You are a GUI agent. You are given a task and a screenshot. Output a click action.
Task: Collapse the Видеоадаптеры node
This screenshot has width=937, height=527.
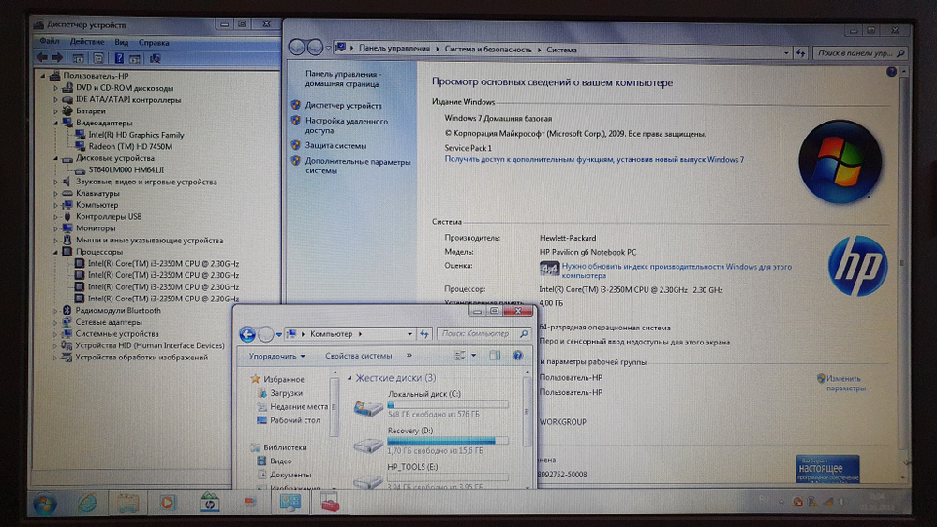(x=55, y=123)
